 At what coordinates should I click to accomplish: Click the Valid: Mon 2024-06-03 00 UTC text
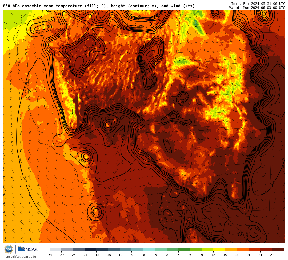[257, 7]
